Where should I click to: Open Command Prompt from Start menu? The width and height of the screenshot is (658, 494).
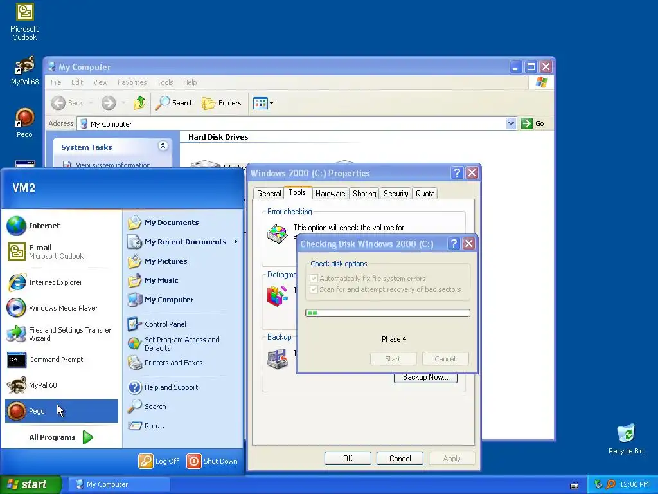pyautogui.click(x=62, y=360)
